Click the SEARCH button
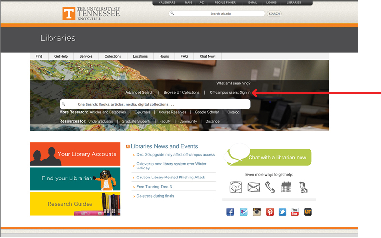The height and width of the screenshot is (238, 381). click(274, 14)
